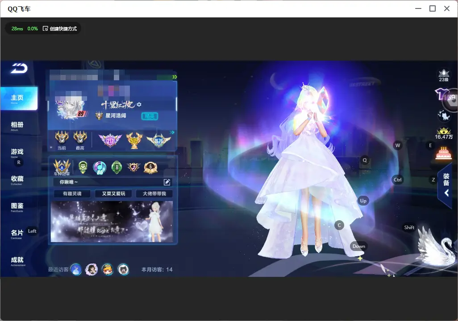Click the Up key overlay button
458x321 pixels.
point(363,201)
